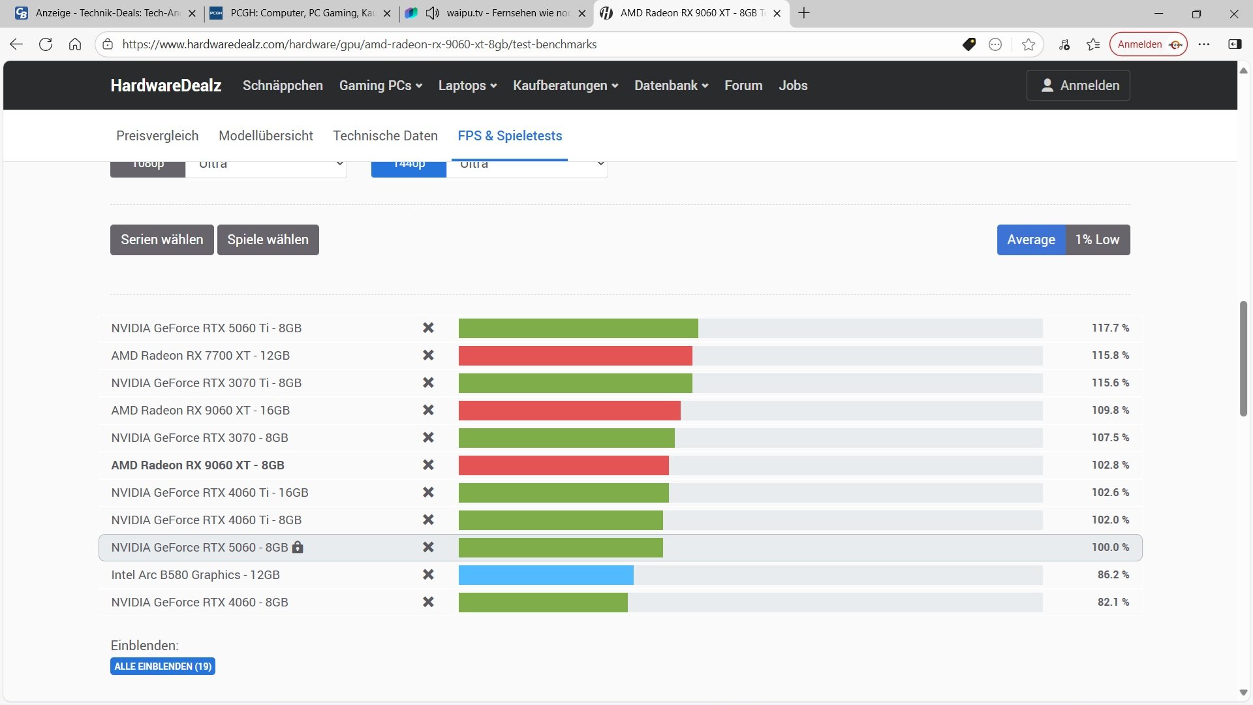This screenshot has width=1253, height=705.
Task: Remove Intel Arc B580 Graphics row
Action: pos(428,574)
